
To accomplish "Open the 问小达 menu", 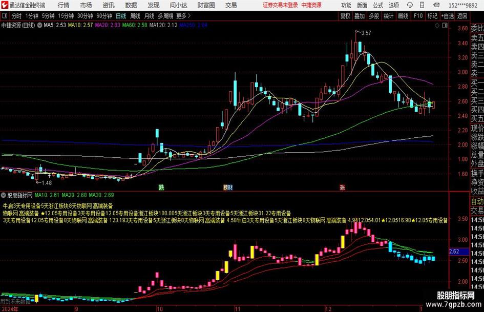I will coord(178,5).
